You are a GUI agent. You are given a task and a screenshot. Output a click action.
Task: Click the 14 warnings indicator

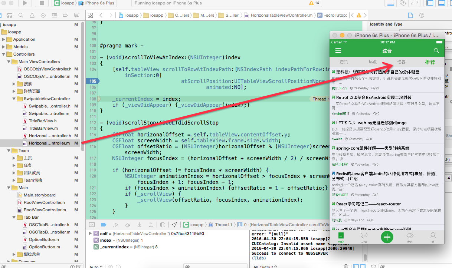314,3
